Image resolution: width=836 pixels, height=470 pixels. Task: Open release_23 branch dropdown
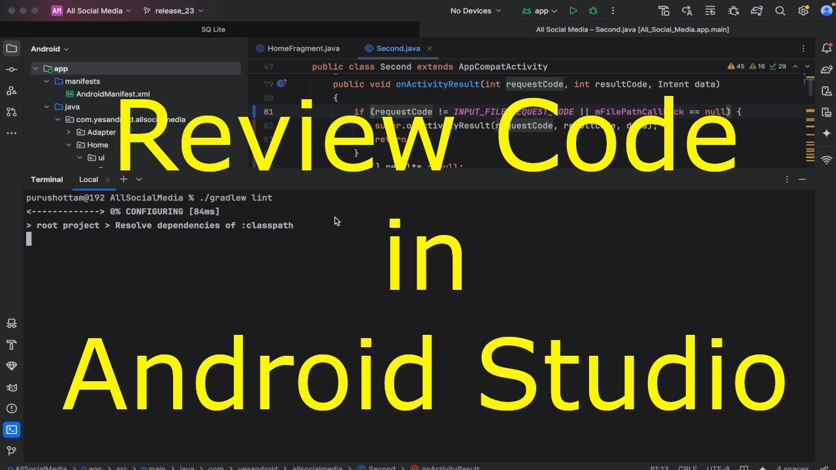173,10
